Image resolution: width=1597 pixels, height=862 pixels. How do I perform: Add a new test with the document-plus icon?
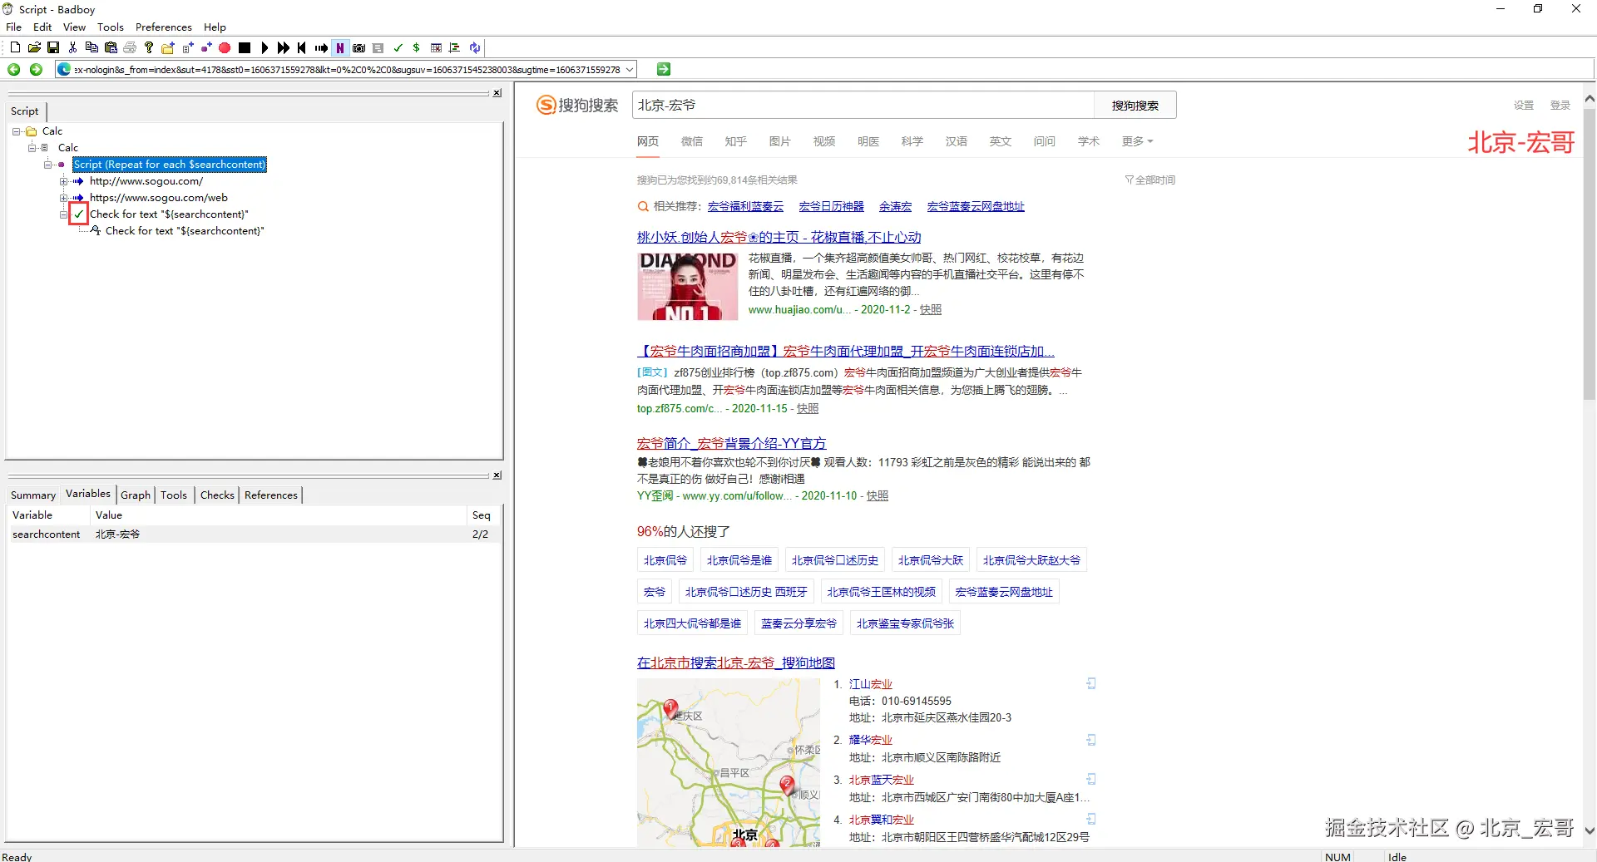point(187,48)
